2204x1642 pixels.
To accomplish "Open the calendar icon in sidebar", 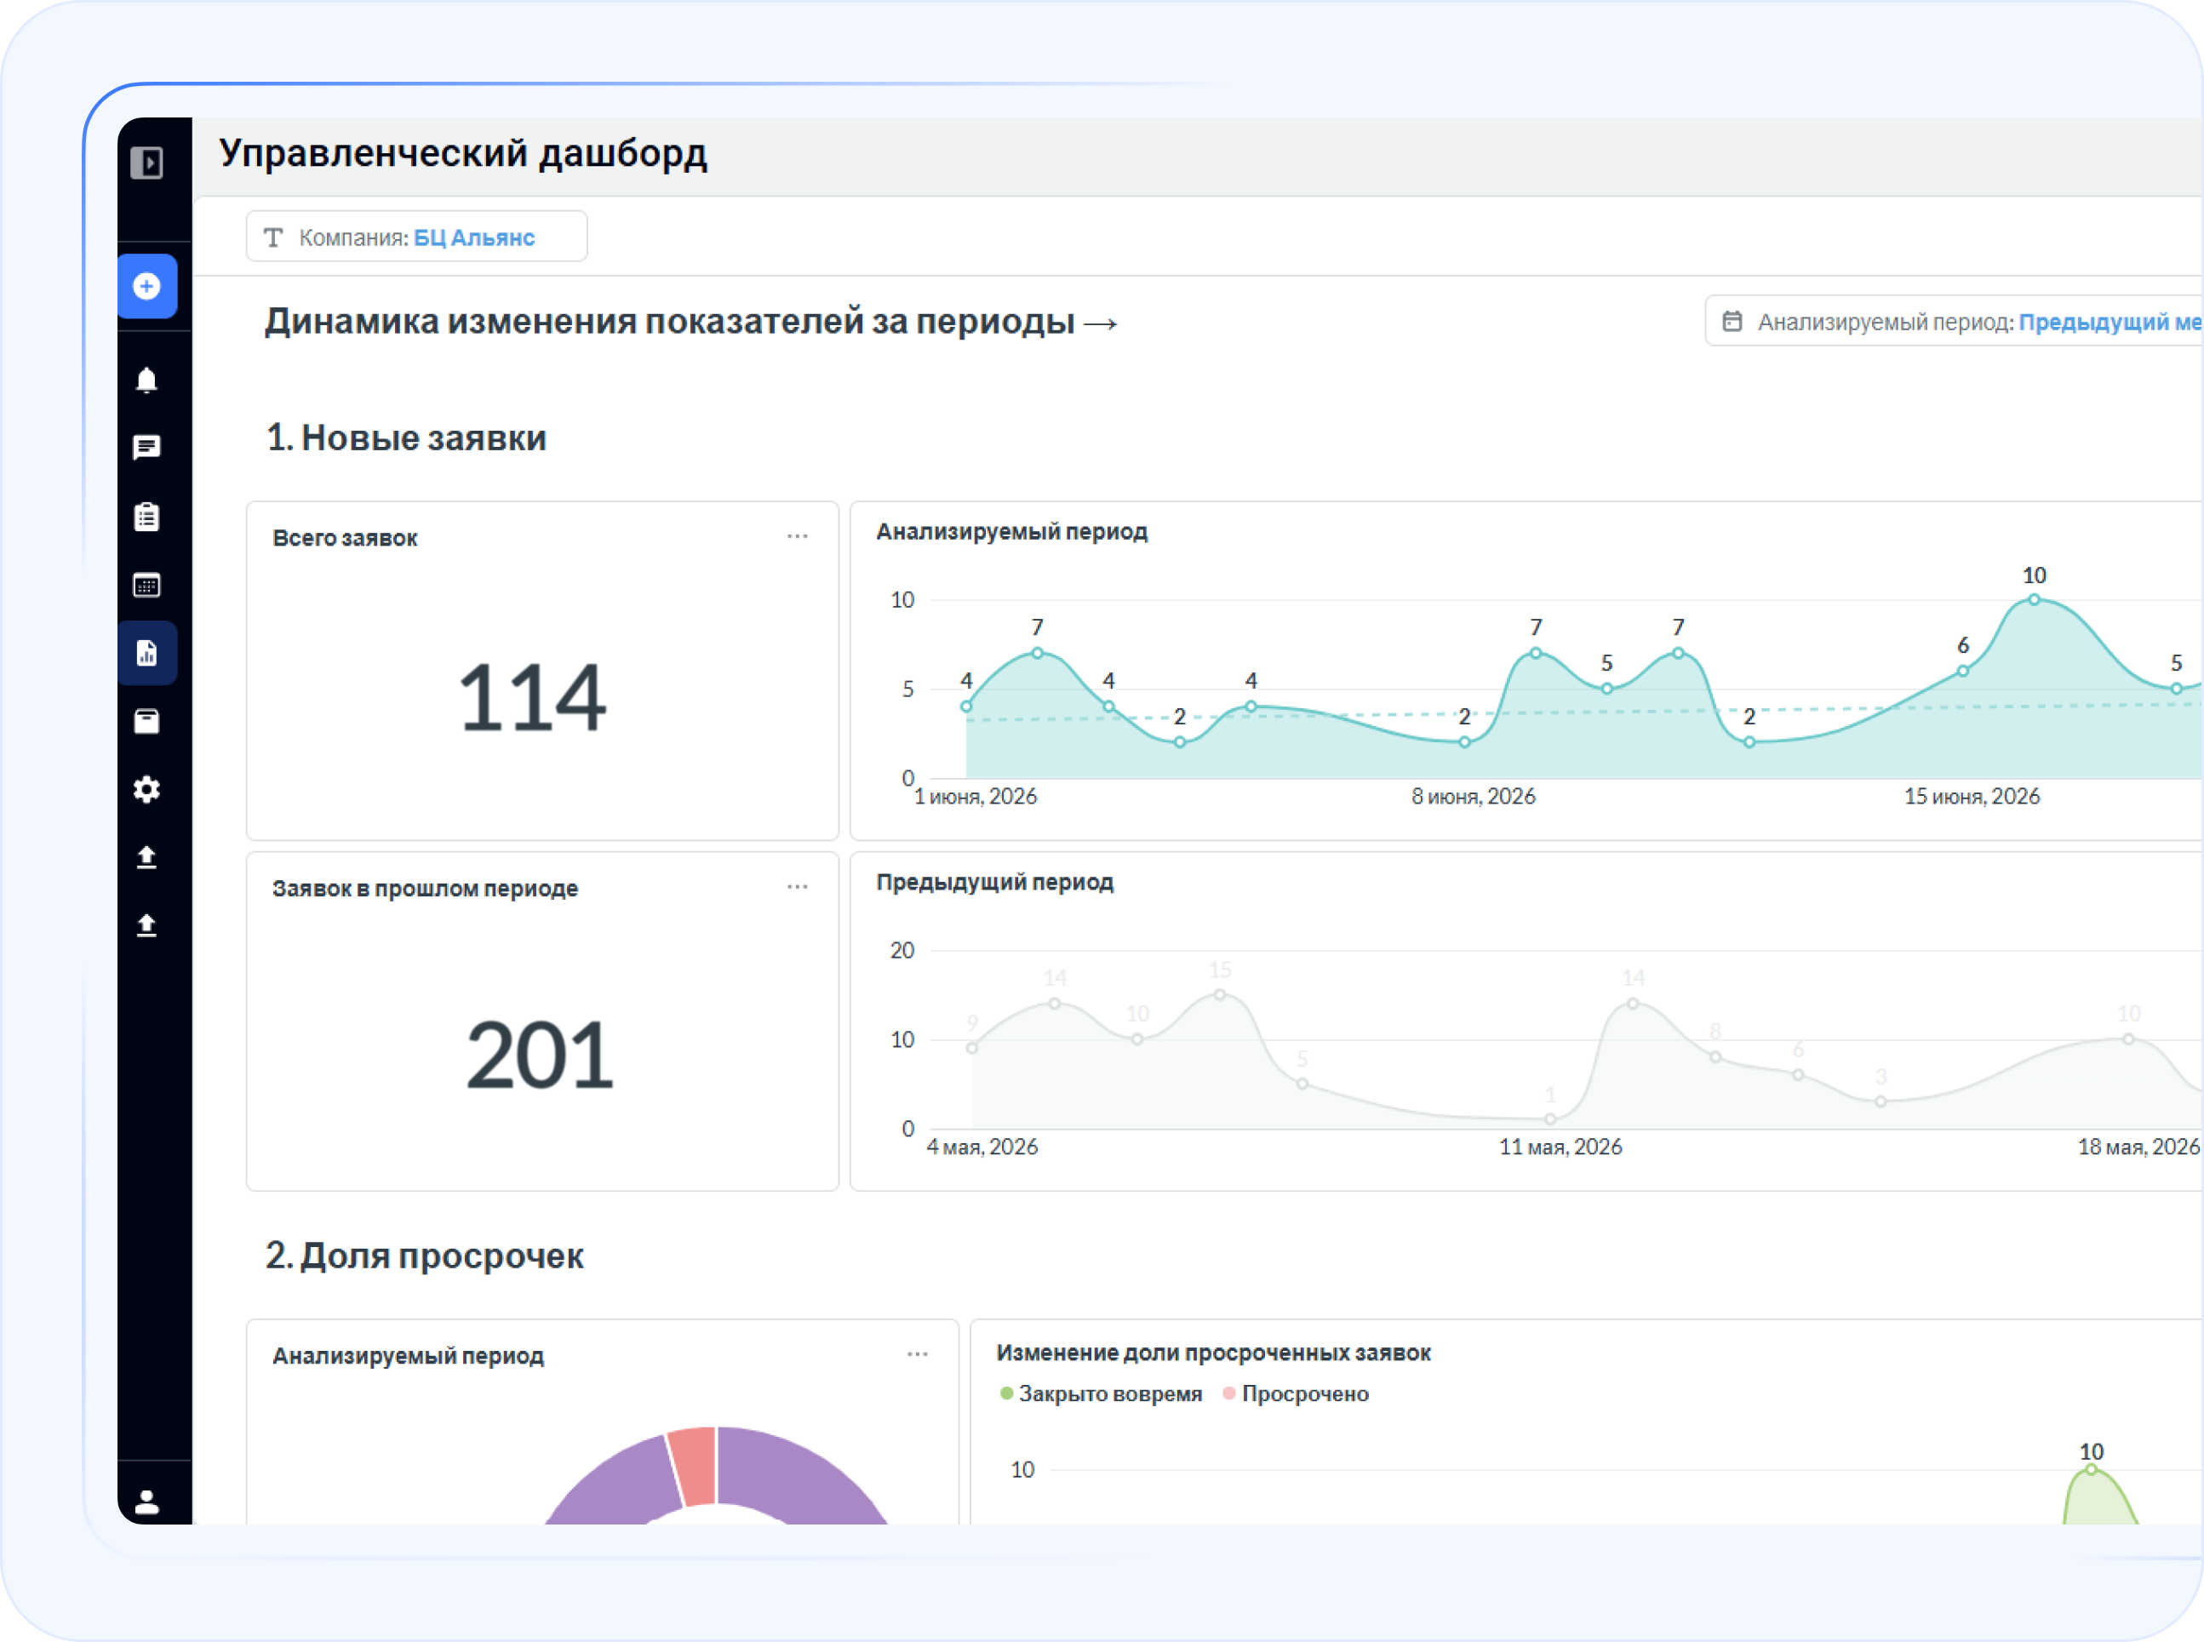I will point(147,586).
